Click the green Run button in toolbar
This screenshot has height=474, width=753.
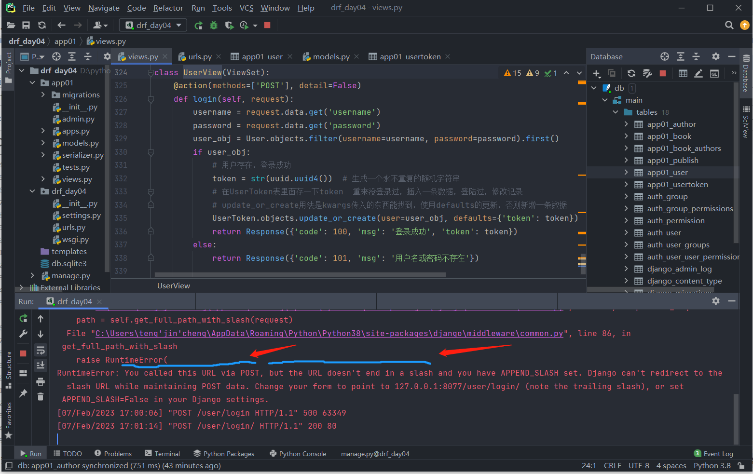[x=198, y=26]
